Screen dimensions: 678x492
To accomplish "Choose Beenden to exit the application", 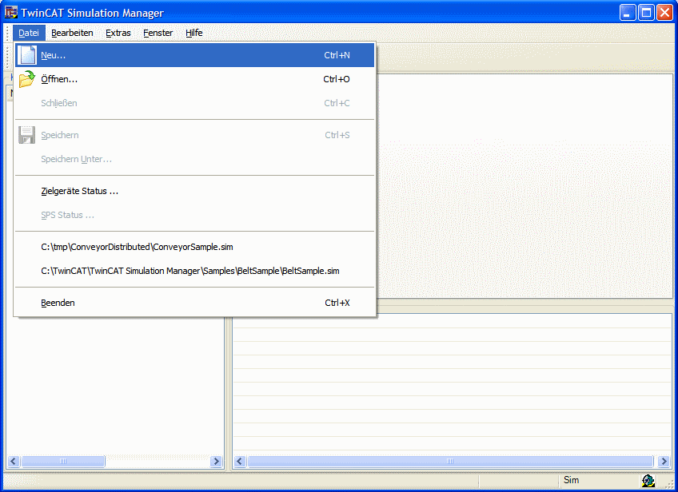I will pos(194,303).
